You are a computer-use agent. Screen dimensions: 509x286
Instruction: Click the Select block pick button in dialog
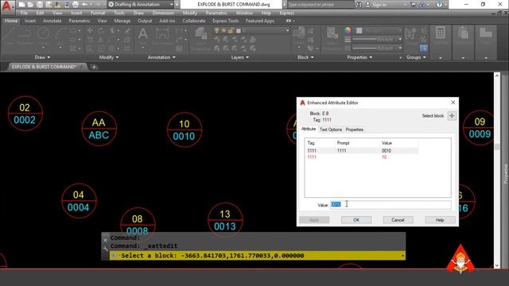pyautogui.click(x=452, y=116)
